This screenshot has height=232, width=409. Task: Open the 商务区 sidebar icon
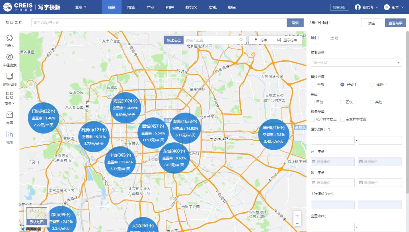point(9,99)
